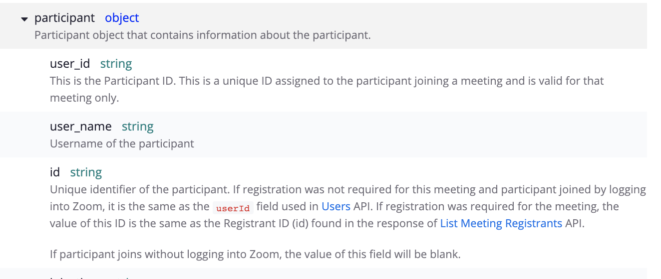This screenshot has width=661, height=279.
Task: Click the blue object type label
Action: click(x=122, y=18)
